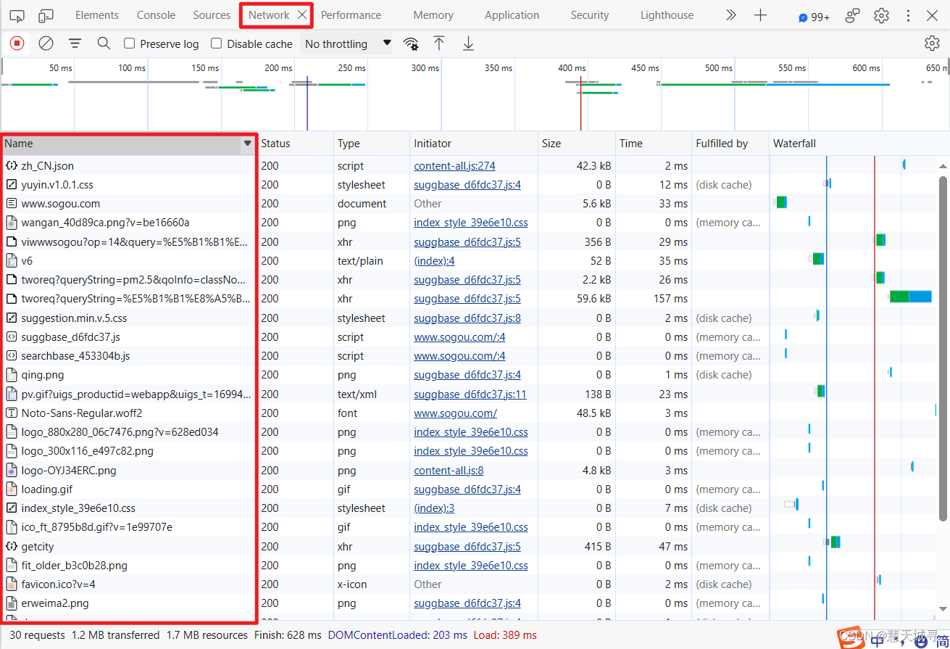Image resolution: width=950 pixels, height=649 pixels.
Task: Sort by the Initiator column header
Action: [474, 144]
